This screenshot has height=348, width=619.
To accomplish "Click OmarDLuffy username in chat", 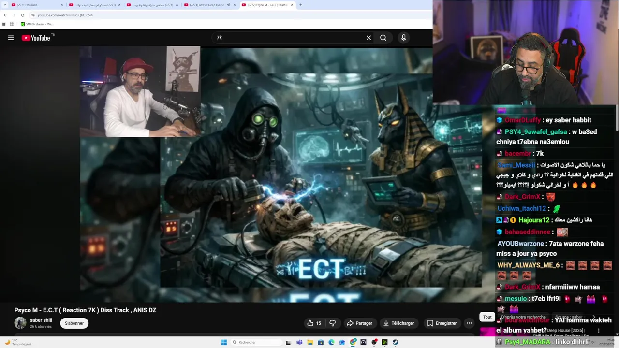I will pos(523,120).
